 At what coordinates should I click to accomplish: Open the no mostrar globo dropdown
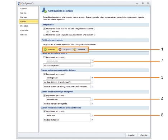pos(92,65)
